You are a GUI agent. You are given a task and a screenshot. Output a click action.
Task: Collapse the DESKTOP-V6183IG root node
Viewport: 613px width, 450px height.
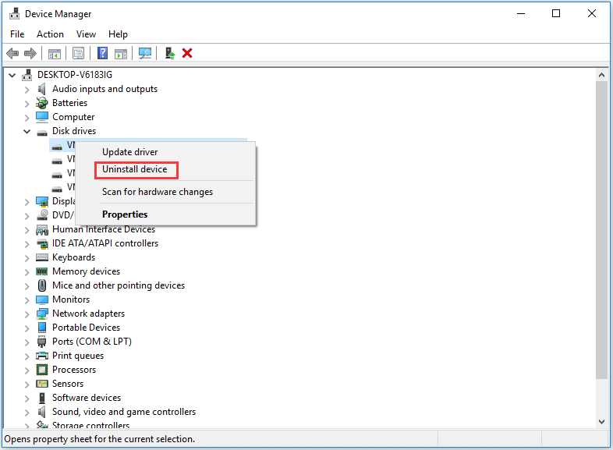click(x=12, y=75)
